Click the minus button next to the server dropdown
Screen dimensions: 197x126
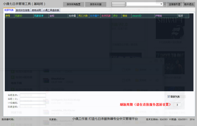click(165, 4)
